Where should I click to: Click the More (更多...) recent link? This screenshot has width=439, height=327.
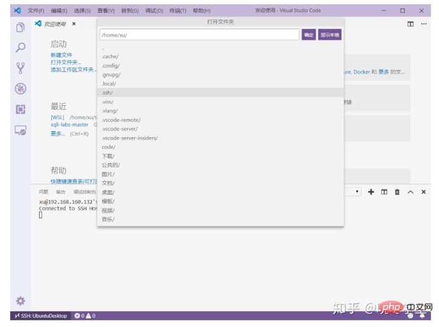tap(58, 134)
